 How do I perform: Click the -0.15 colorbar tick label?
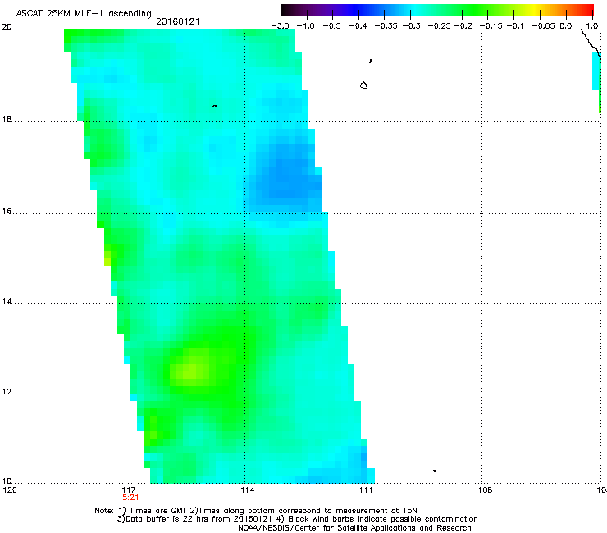coord(491,26)
